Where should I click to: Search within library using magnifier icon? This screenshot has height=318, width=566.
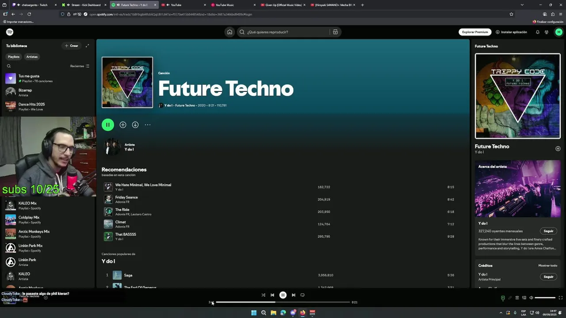[8, 66]
